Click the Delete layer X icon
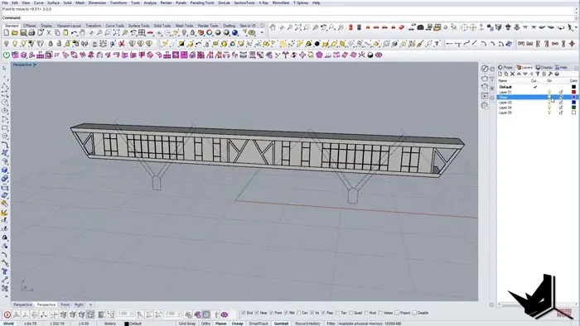Image resolution: width=580 pixels, height=326 pixels. (512, 74)
